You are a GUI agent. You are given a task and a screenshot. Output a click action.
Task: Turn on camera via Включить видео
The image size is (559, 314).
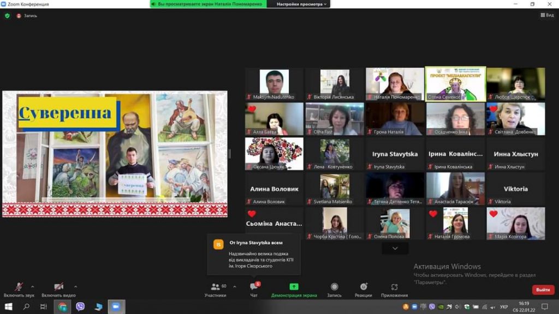point(58,290)
